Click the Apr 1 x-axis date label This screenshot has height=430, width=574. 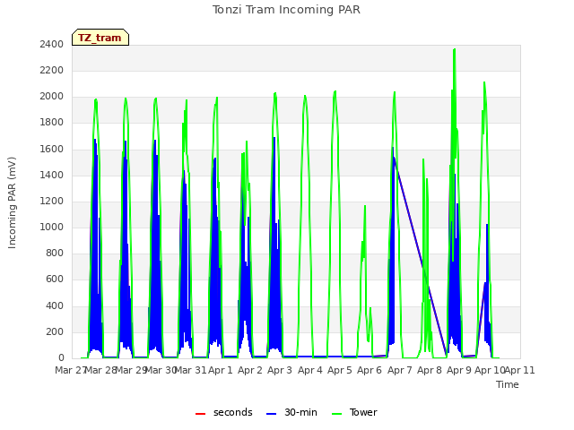[x=221, y=370]
